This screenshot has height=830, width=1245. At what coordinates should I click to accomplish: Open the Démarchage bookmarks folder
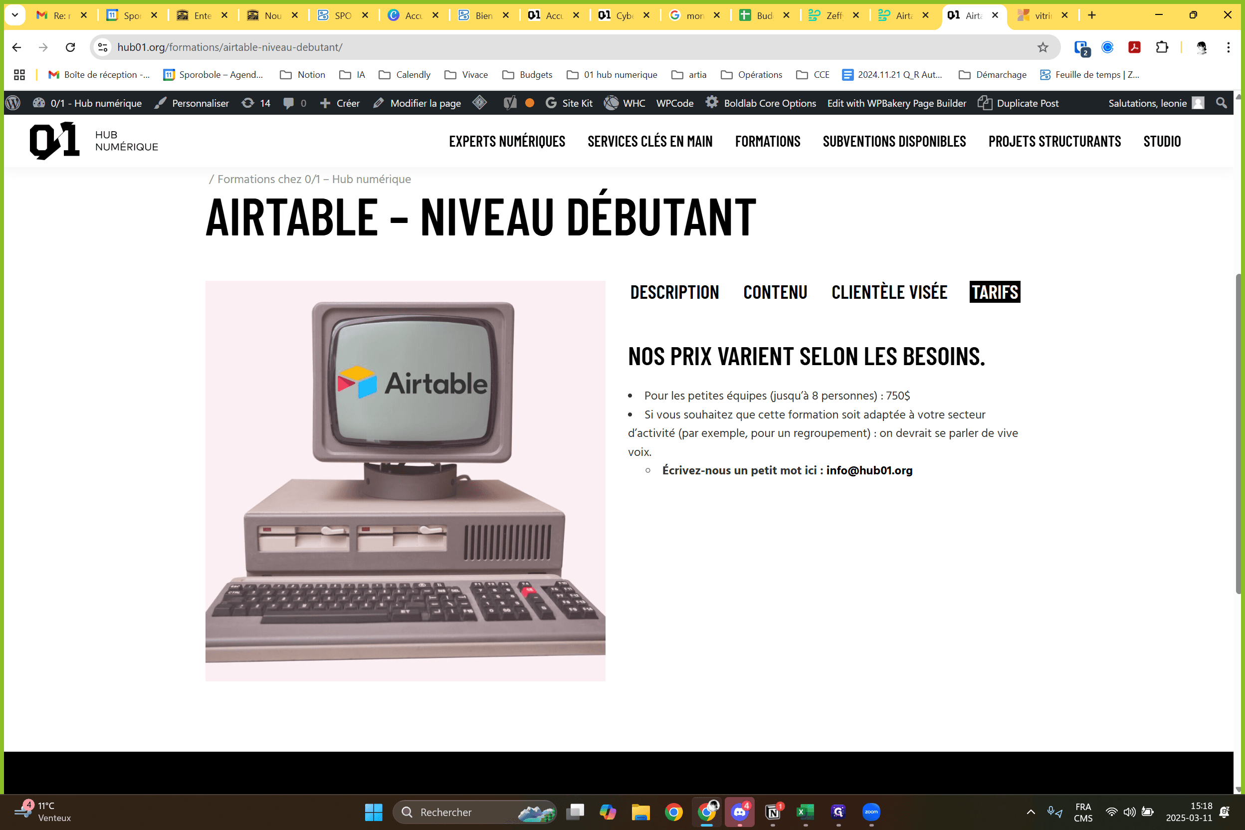993,75
